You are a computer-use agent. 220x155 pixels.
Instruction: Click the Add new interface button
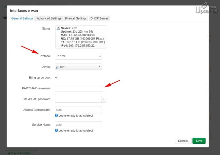(21, 153)
